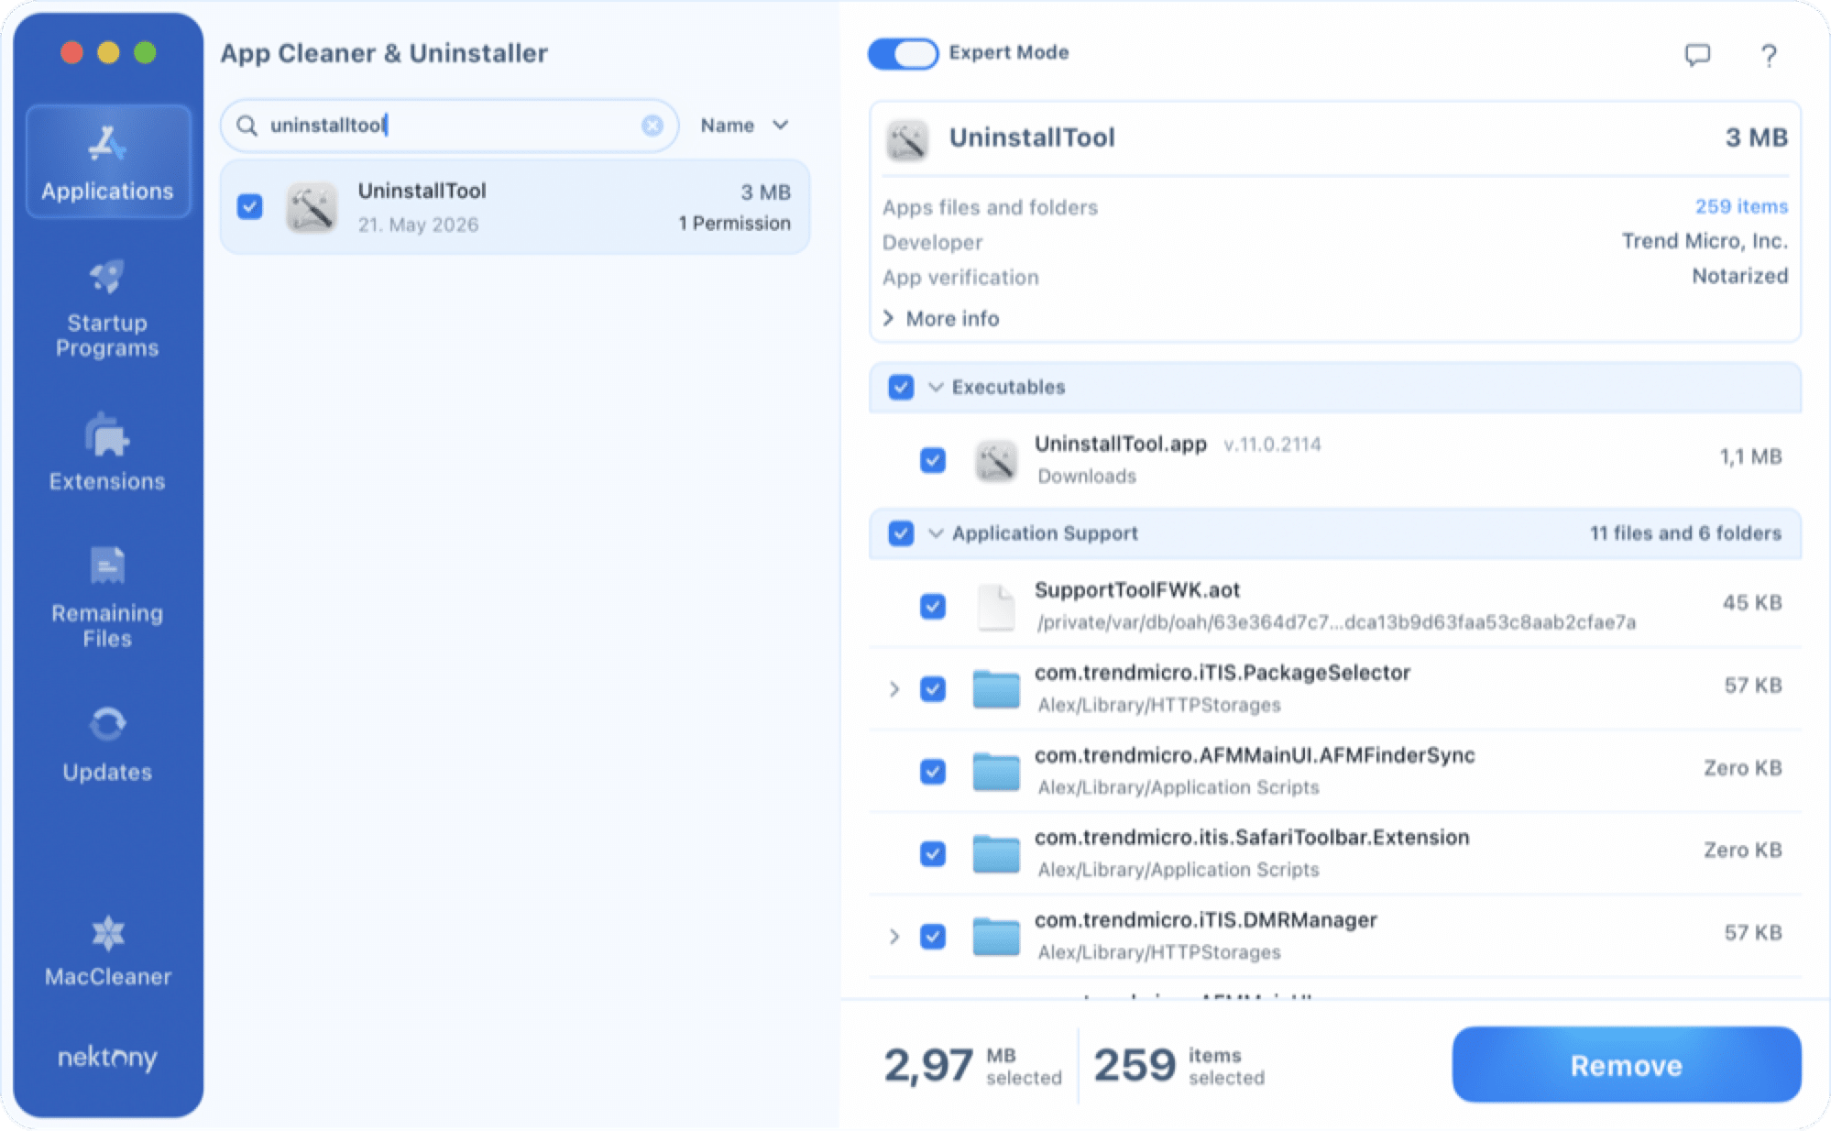Click the search magnifier icon
Screen dimensions: 1831x1131
247,126
